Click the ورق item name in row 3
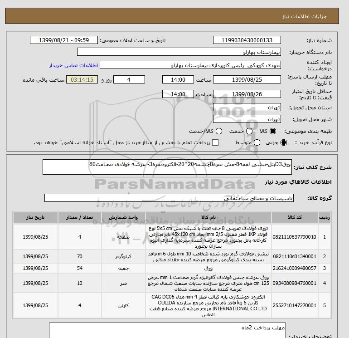Screen dimensions: 349x338 (208, 269)
